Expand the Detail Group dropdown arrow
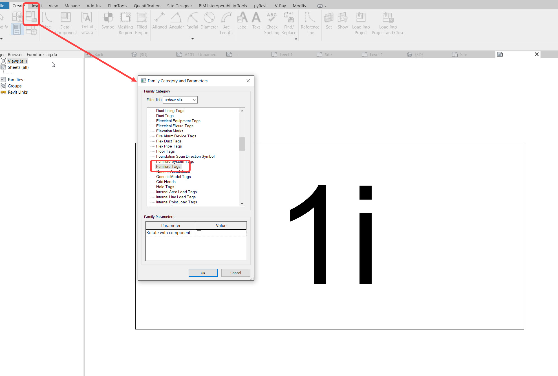The image size is (558, 376). [94, 29]
